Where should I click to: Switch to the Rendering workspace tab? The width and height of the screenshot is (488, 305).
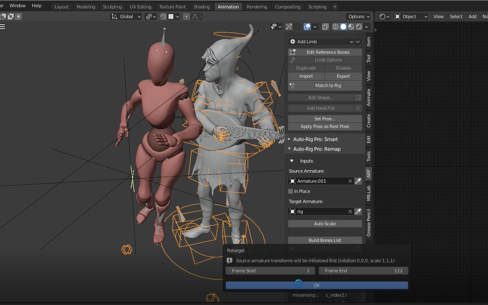click(256, 7)
